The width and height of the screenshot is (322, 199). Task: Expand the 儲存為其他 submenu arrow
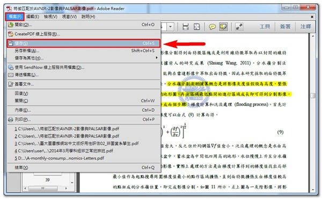(157, 58)
